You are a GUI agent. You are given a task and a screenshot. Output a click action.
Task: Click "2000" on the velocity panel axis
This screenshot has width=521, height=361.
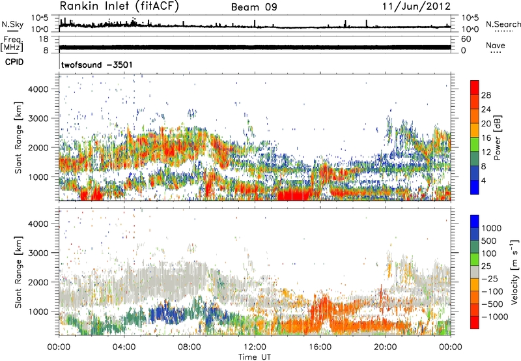38,282
